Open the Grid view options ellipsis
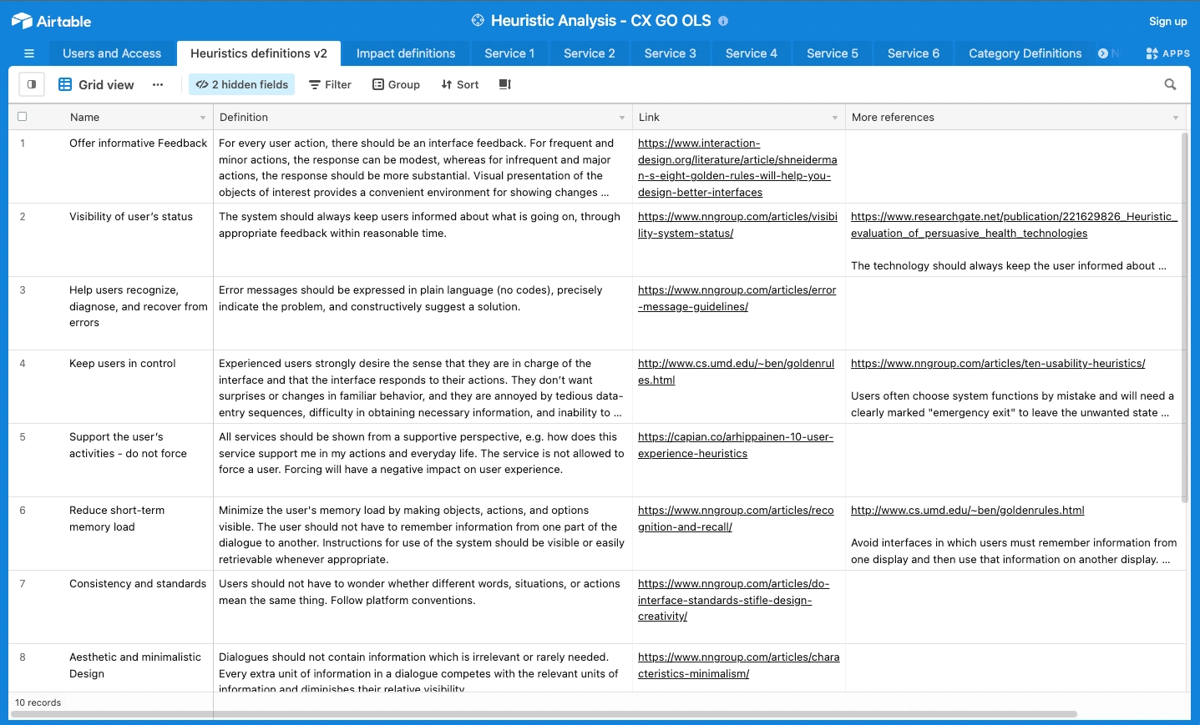This screenshot has width=1200, height=725. coord(158,84)
